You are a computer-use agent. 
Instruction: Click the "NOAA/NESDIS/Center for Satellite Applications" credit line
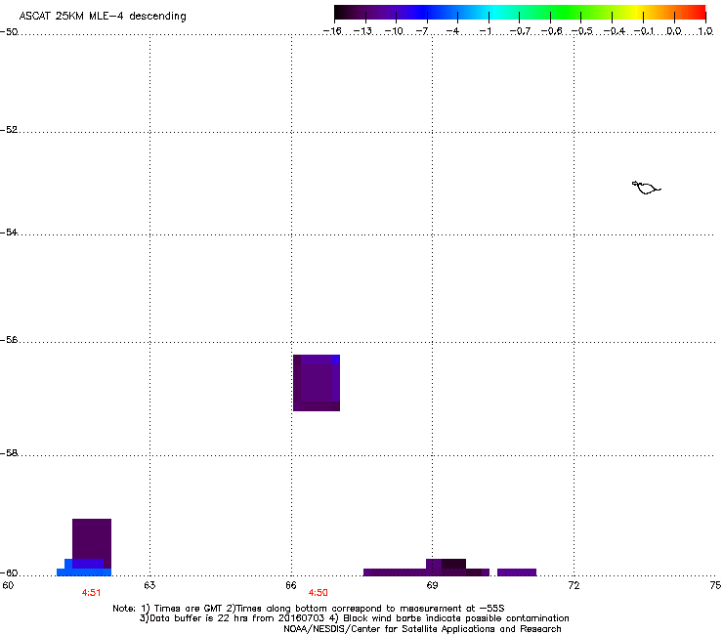[422, 629]
